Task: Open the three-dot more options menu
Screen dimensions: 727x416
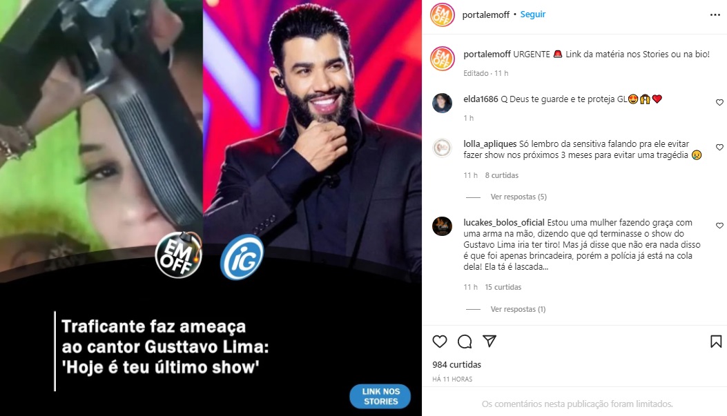Action: 715,14
